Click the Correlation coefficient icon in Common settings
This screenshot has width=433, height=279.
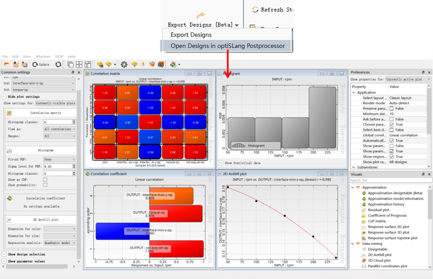coord(10,198)
